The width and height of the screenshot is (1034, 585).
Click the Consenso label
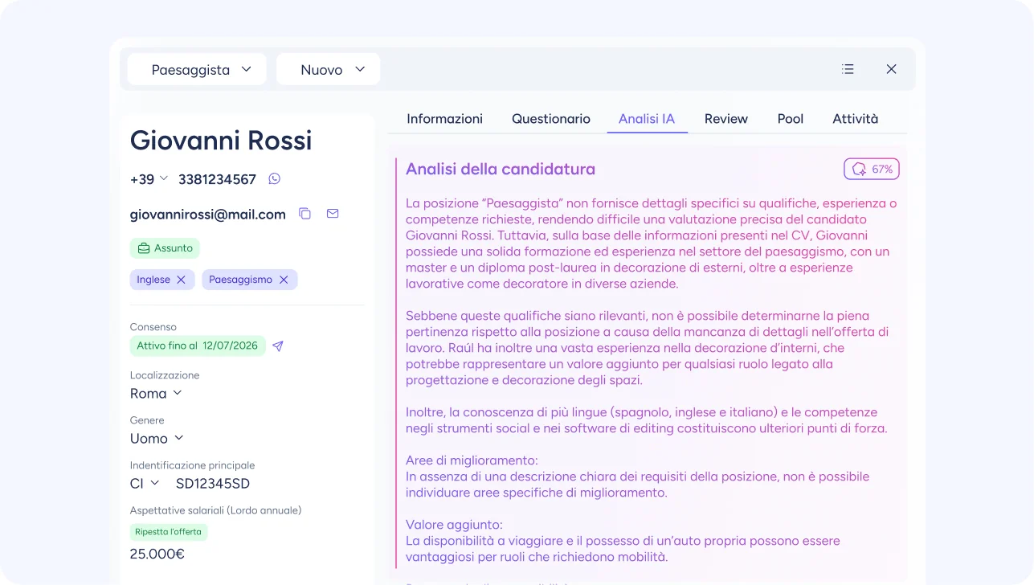coord(153,327)
